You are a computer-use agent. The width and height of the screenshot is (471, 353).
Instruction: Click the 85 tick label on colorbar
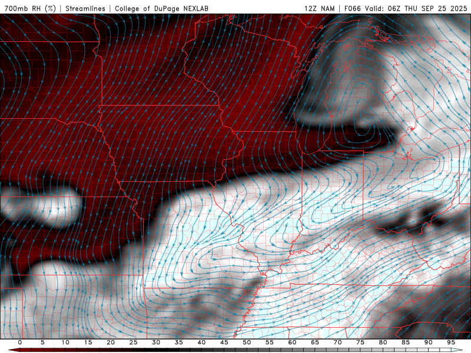(x=406, y=342)
